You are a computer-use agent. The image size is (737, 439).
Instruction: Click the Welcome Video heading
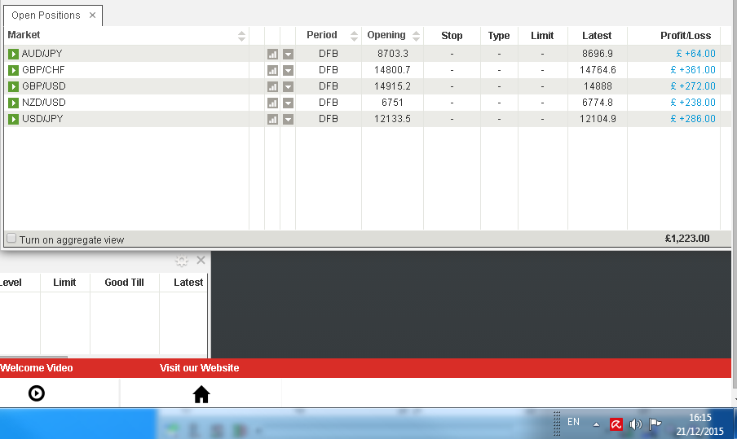pyautogui.click(x=36, y=368)
